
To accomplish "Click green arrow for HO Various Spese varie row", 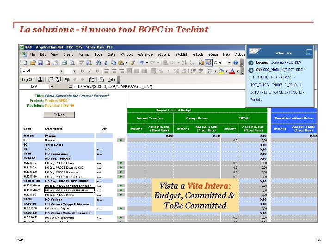I will [121, 218].
